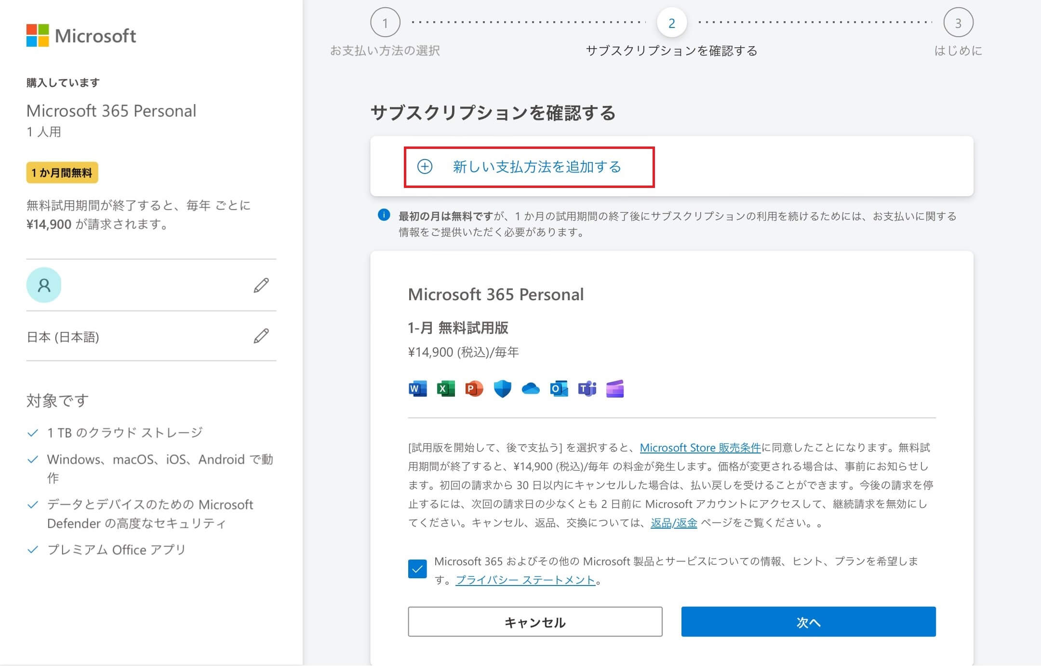Viewport: 1041px width, 666px height.
Task: Click the plus icon for adding payment method
Action: click(425, 167)
